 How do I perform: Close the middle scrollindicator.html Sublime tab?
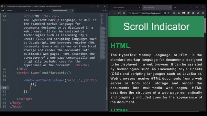tap(49, 11)
